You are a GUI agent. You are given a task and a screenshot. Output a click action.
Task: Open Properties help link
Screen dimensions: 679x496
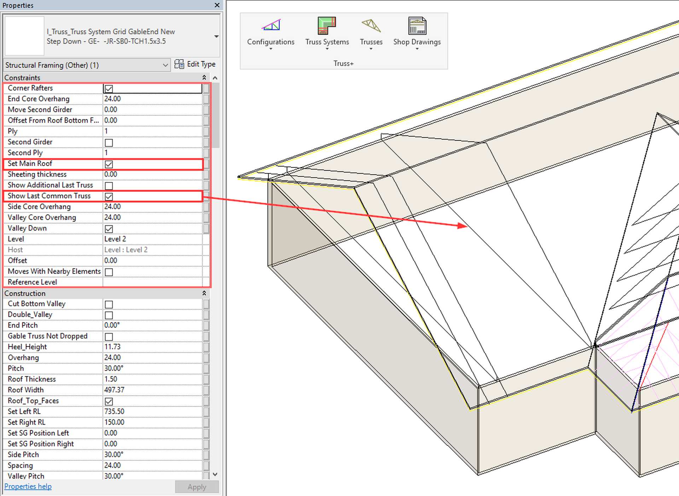coord(28,486)
